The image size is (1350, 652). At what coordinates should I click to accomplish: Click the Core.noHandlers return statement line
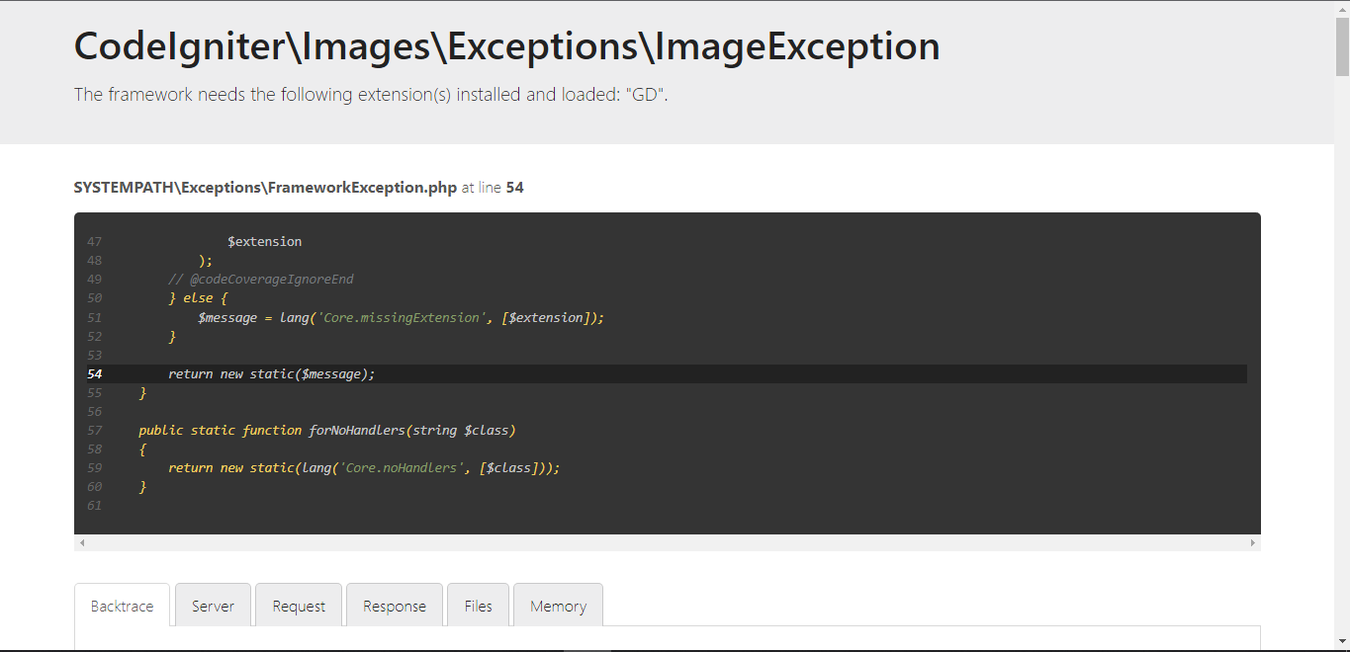[364, 467]
